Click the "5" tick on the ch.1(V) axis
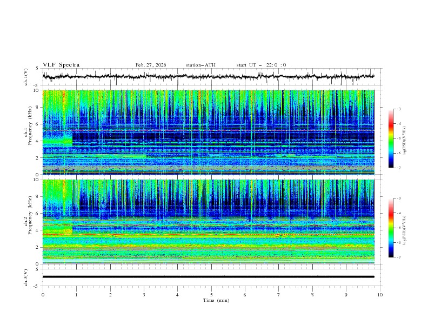 pos(36,69)
